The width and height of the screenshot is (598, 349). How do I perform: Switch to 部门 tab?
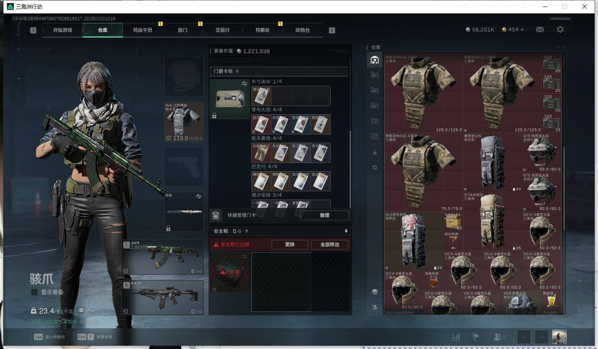[183, 30]
